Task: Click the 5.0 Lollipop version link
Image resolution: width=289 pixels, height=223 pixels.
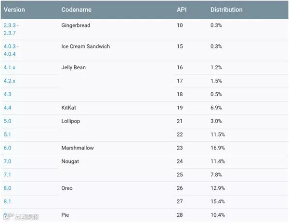Action: pos(7,121)
